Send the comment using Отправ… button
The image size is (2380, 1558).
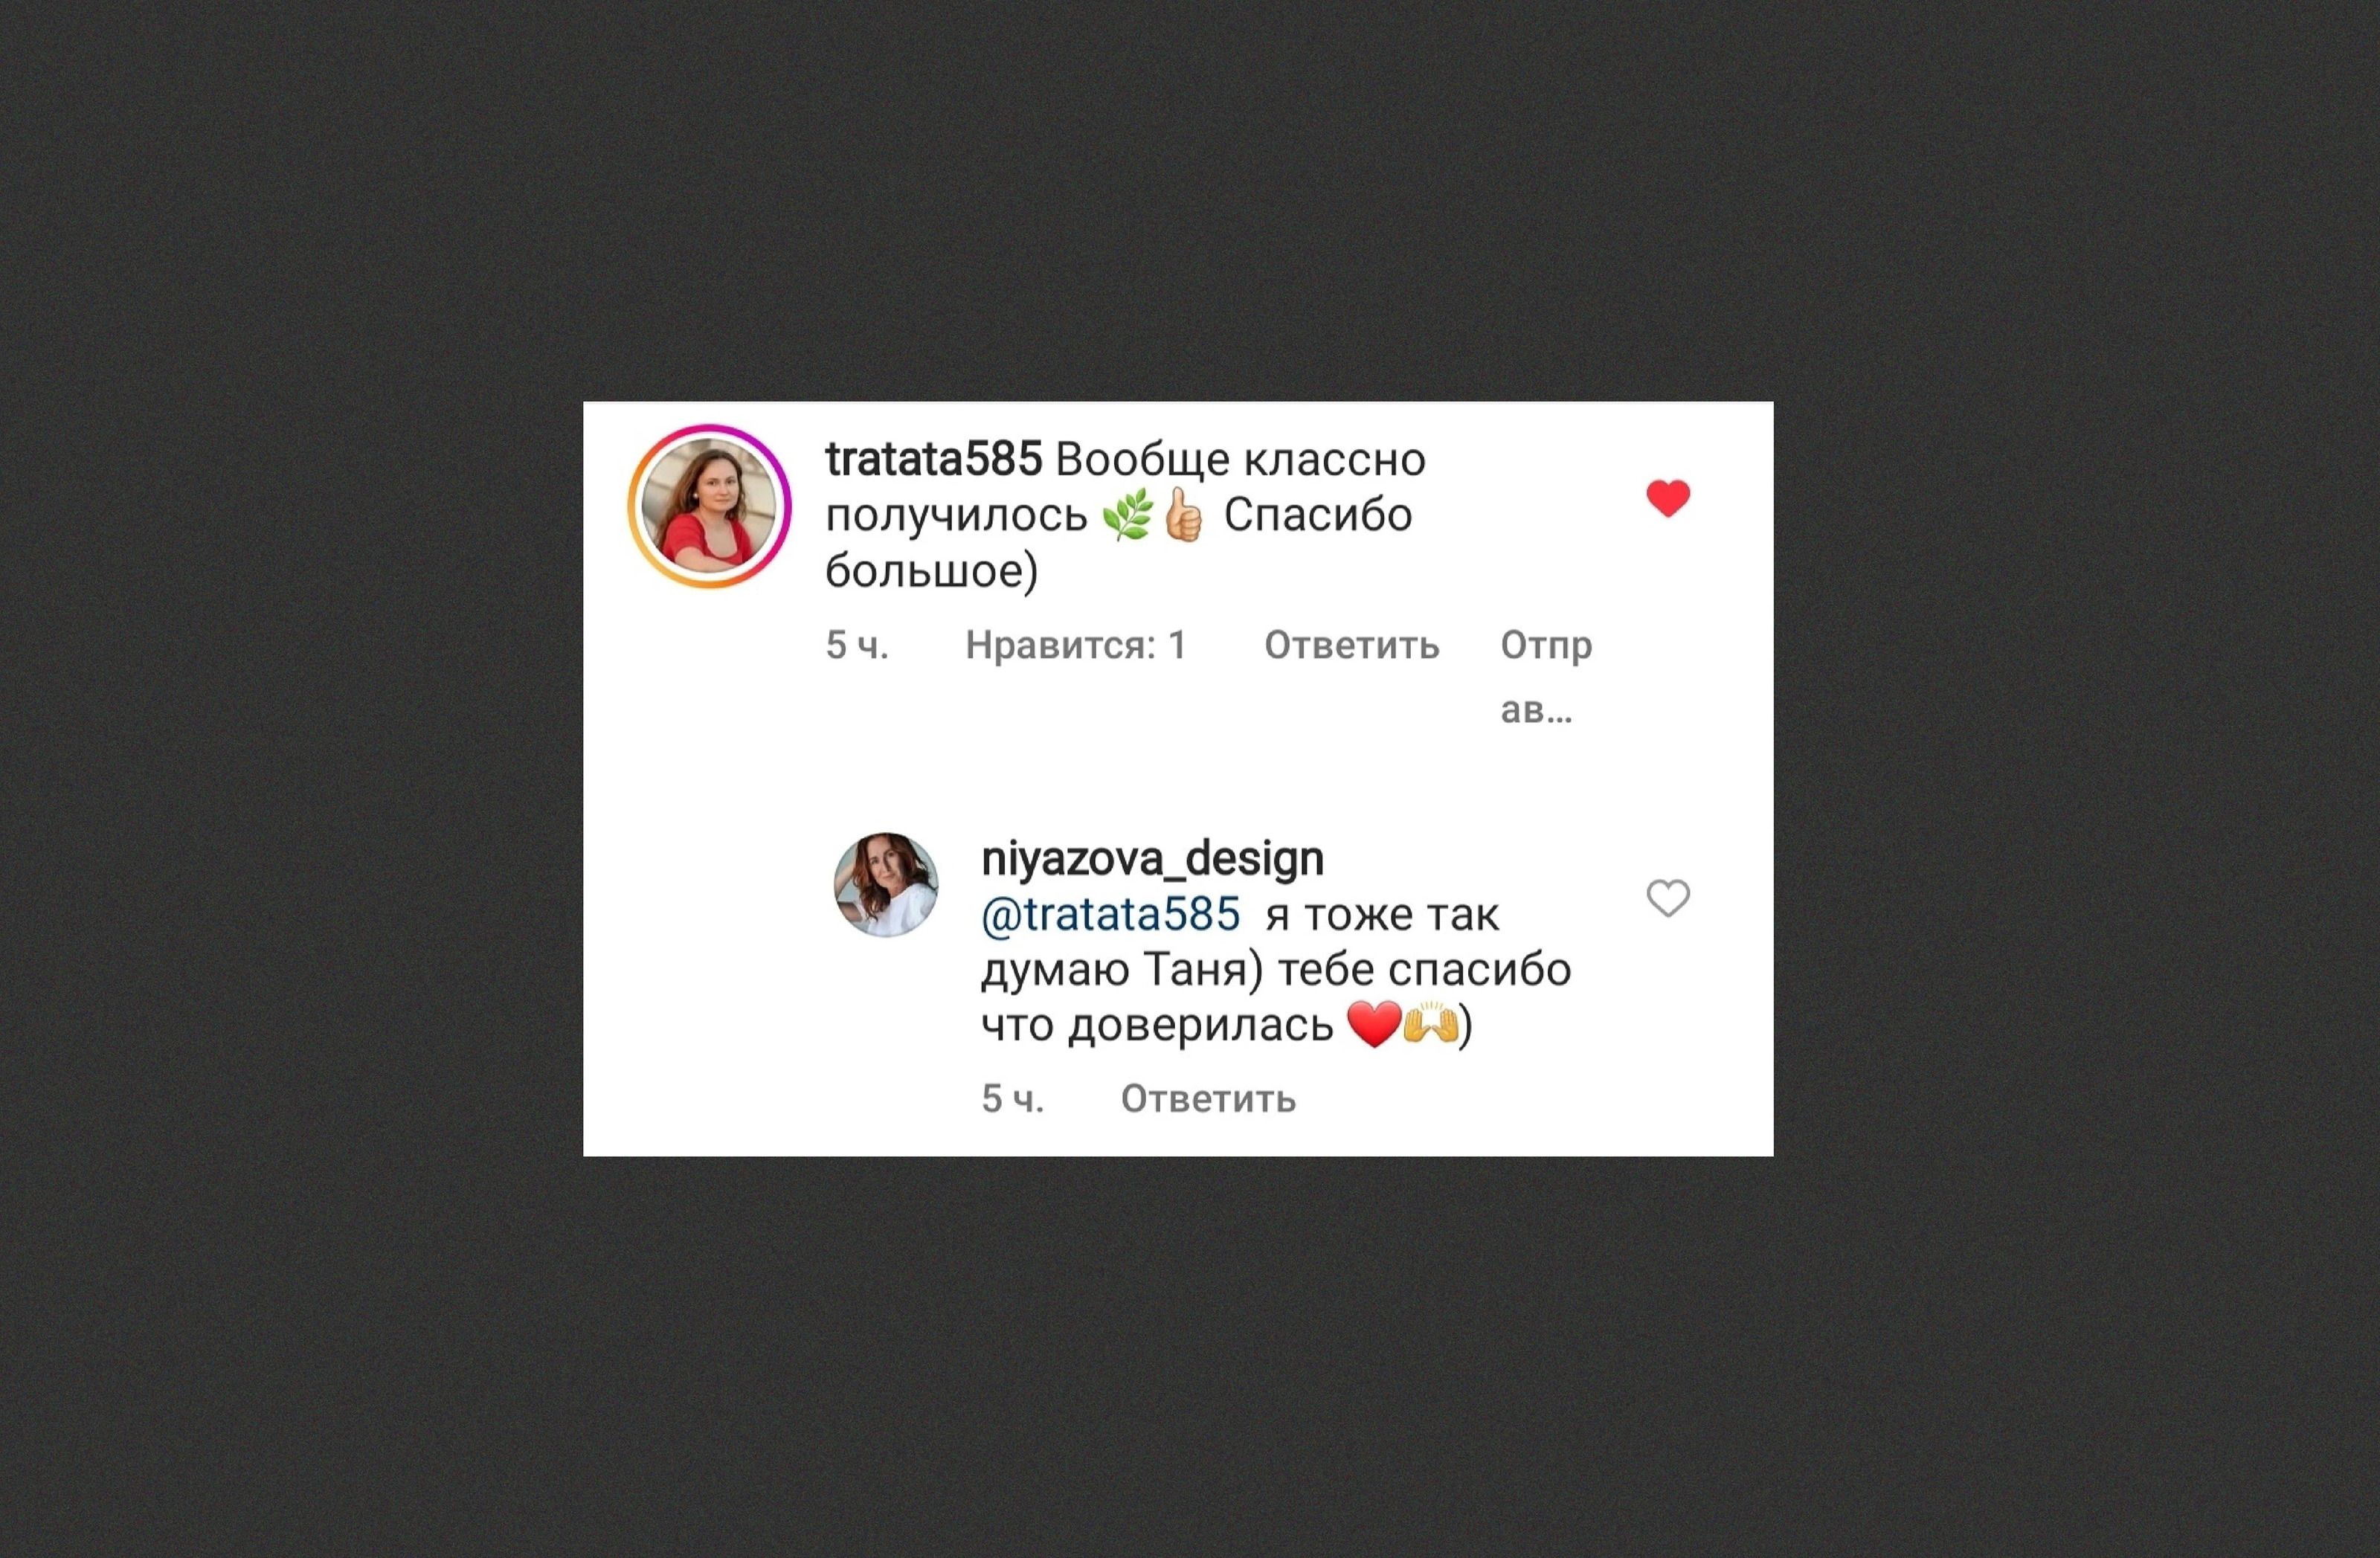pos(1546,677)
